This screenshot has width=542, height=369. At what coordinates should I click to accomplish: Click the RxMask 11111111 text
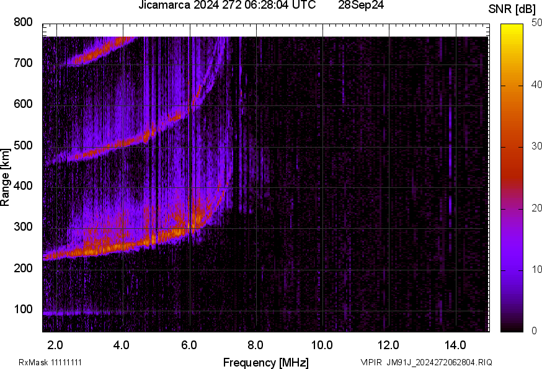(x=50, y=362)
